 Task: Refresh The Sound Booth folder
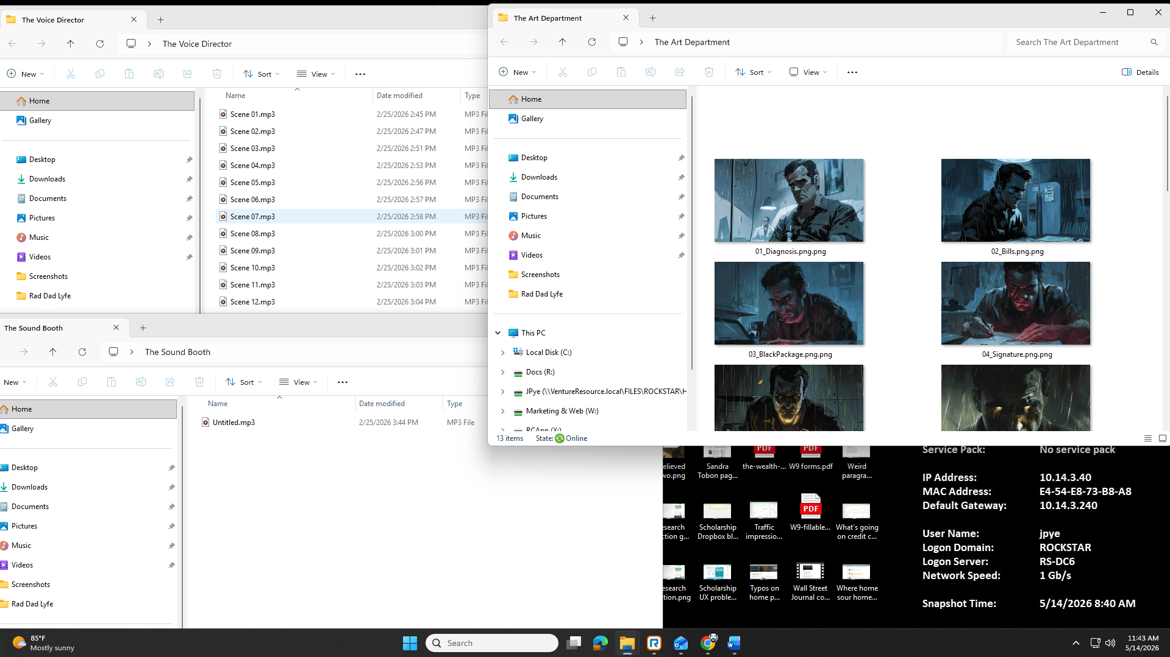pos(82,352)
